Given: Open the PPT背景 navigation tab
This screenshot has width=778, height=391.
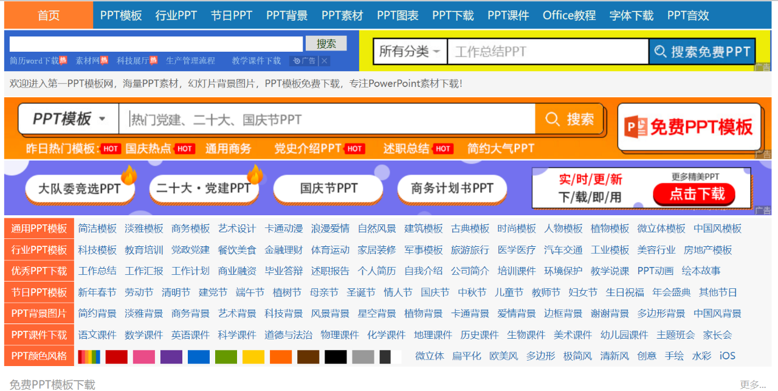Looking at the screenshot, I should pyautogui.click(x=287, y=15).
